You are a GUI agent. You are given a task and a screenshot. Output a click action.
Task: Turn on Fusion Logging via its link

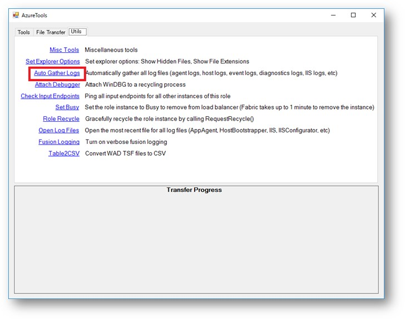point(59,142)
